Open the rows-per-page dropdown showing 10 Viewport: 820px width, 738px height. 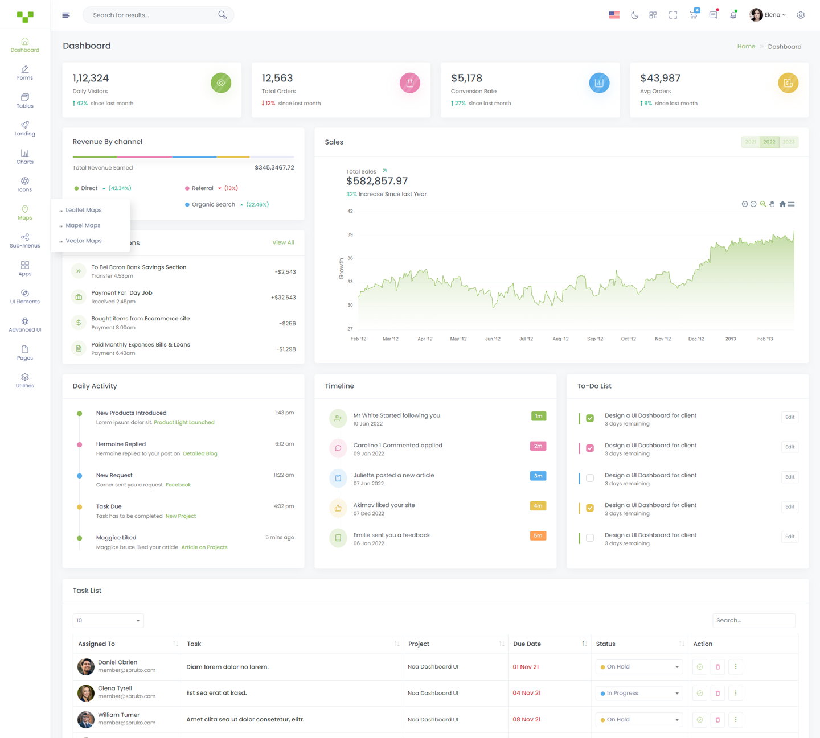[108, 621]
